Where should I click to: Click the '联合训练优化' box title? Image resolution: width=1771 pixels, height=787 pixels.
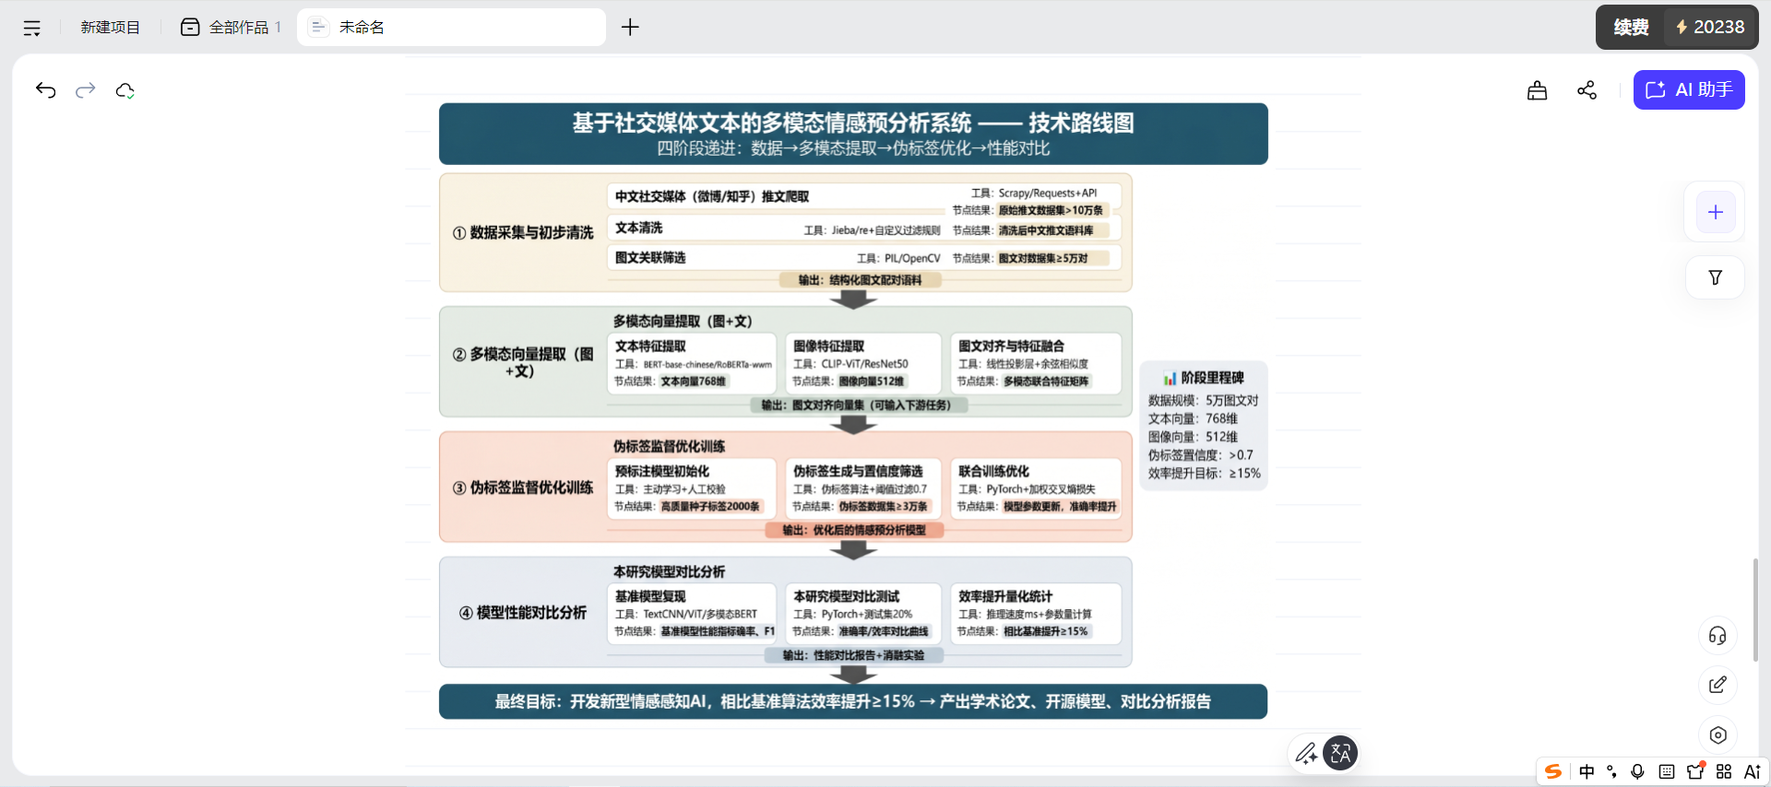[993, 472]
